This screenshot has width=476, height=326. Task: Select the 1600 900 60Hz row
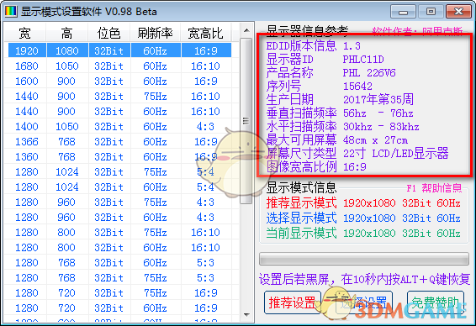[119, 81]
